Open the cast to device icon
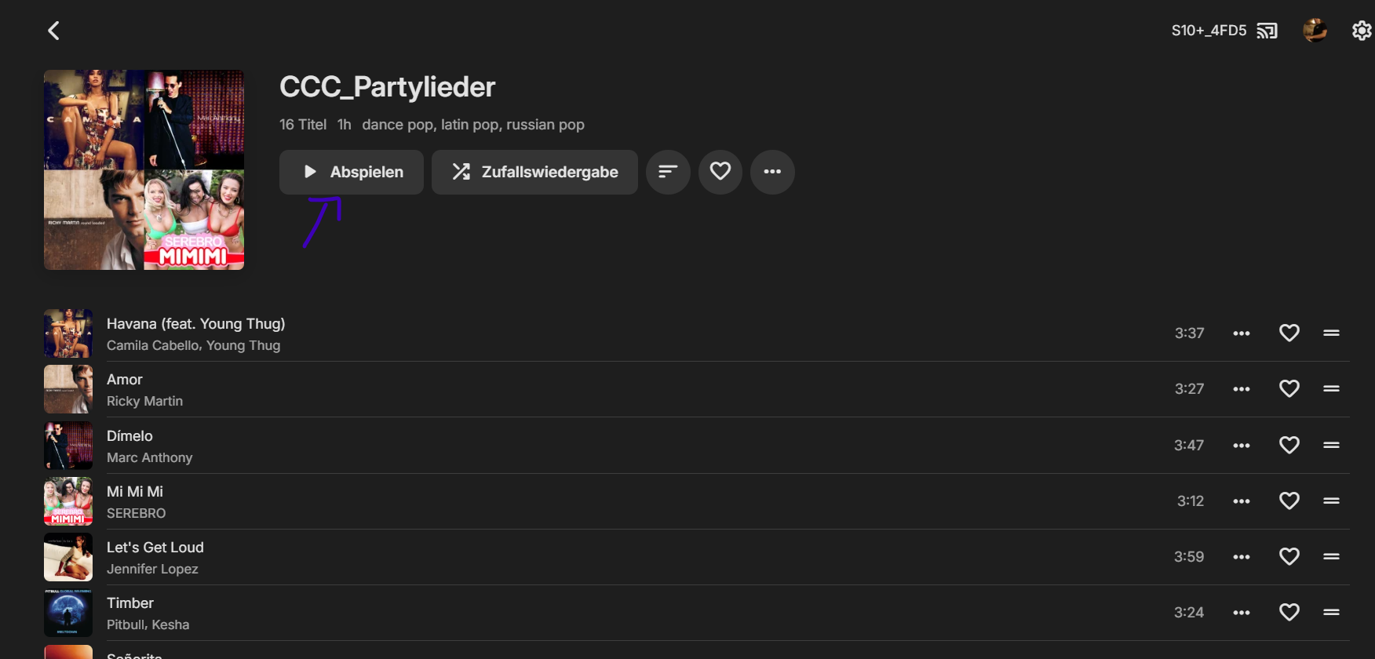Viewport: 1375px width, 659px height. point(1267,31)
